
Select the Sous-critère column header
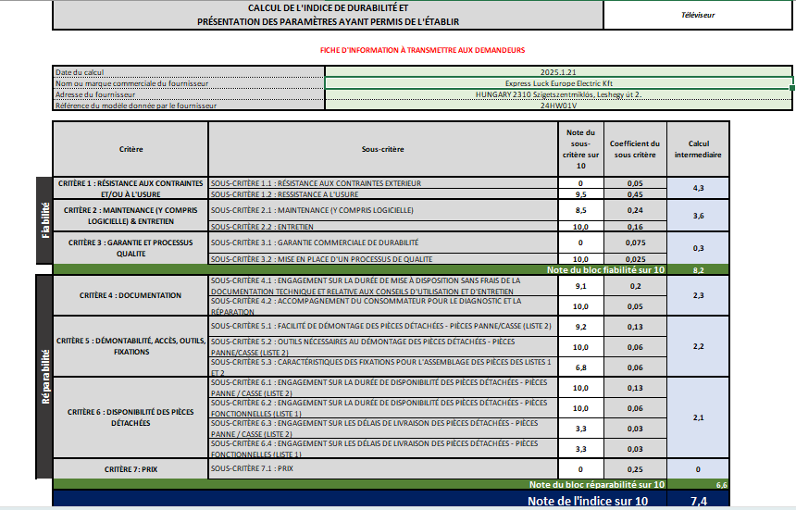click(x=383, y=149)
